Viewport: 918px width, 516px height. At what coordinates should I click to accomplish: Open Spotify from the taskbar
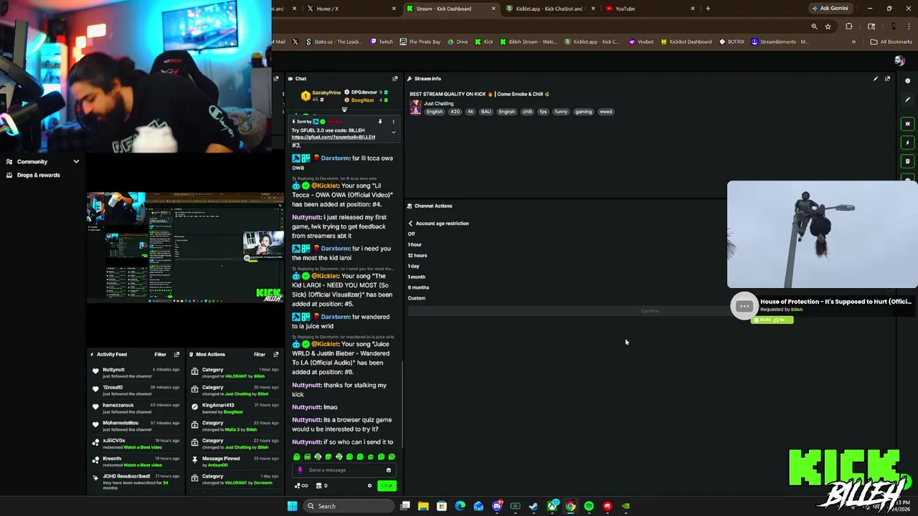pos(589,506)
